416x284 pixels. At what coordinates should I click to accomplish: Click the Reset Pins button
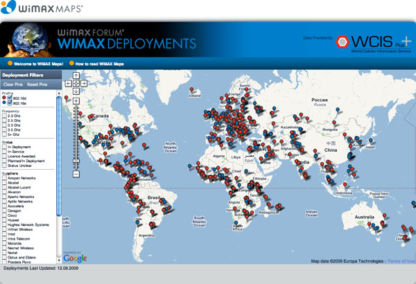37,84
